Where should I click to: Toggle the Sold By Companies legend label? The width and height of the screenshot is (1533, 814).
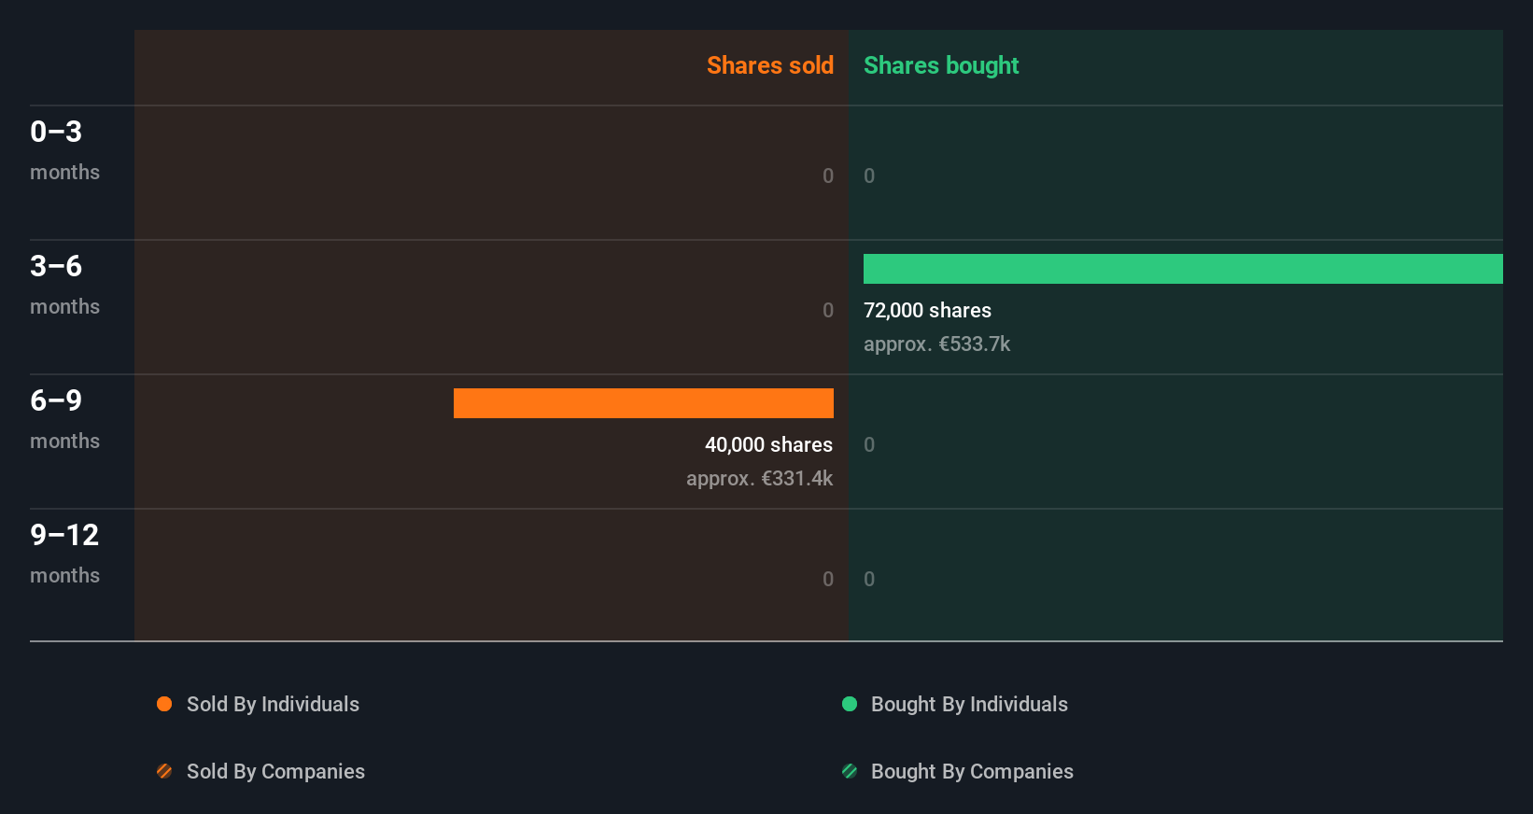pos(275,771)
